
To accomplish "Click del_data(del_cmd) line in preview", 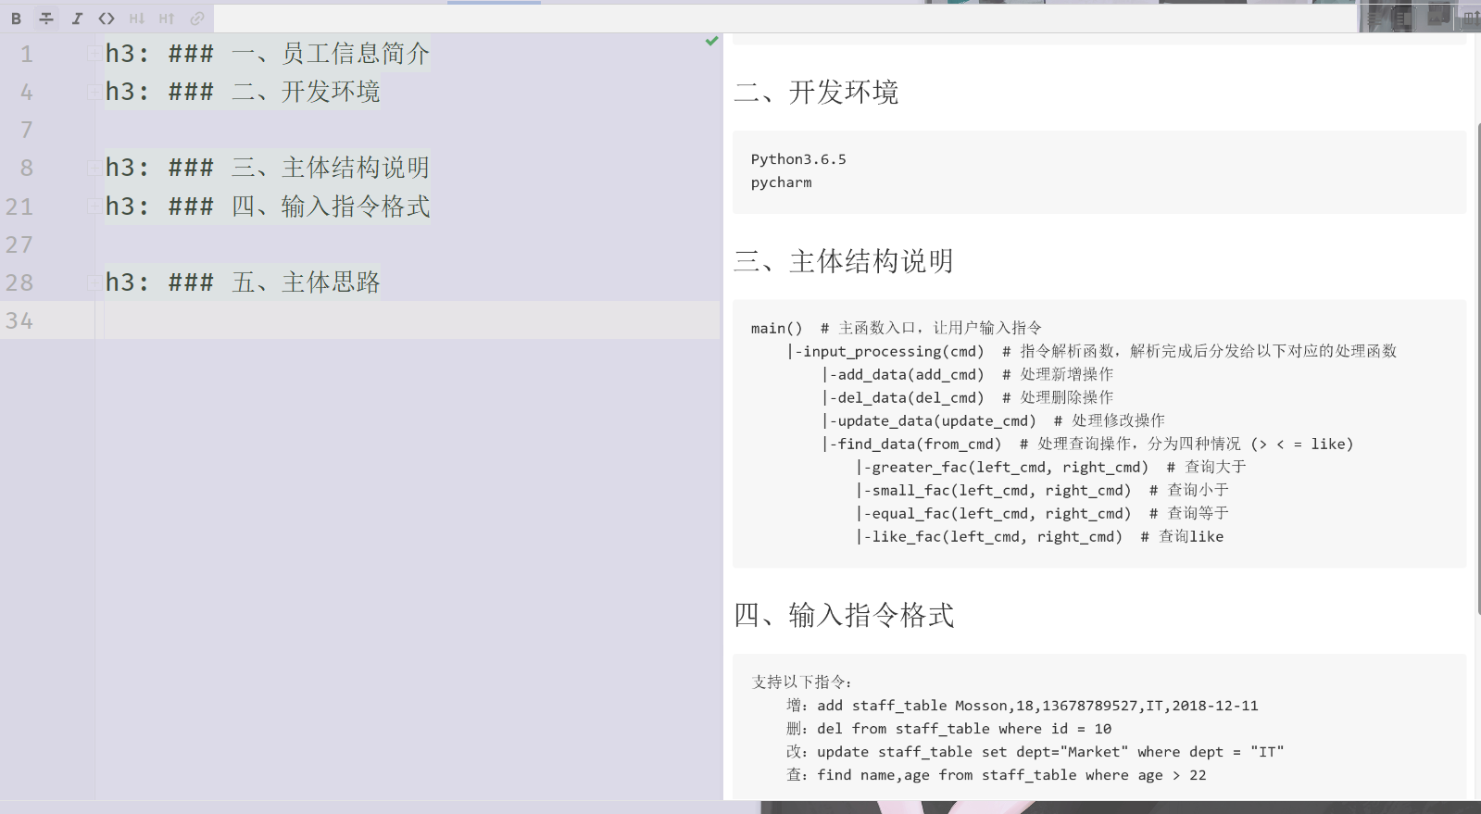I will tap(968, 397).
